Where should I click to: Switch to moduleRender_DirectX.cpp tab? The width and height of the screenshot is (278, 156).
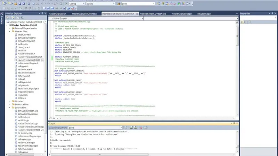153,14
